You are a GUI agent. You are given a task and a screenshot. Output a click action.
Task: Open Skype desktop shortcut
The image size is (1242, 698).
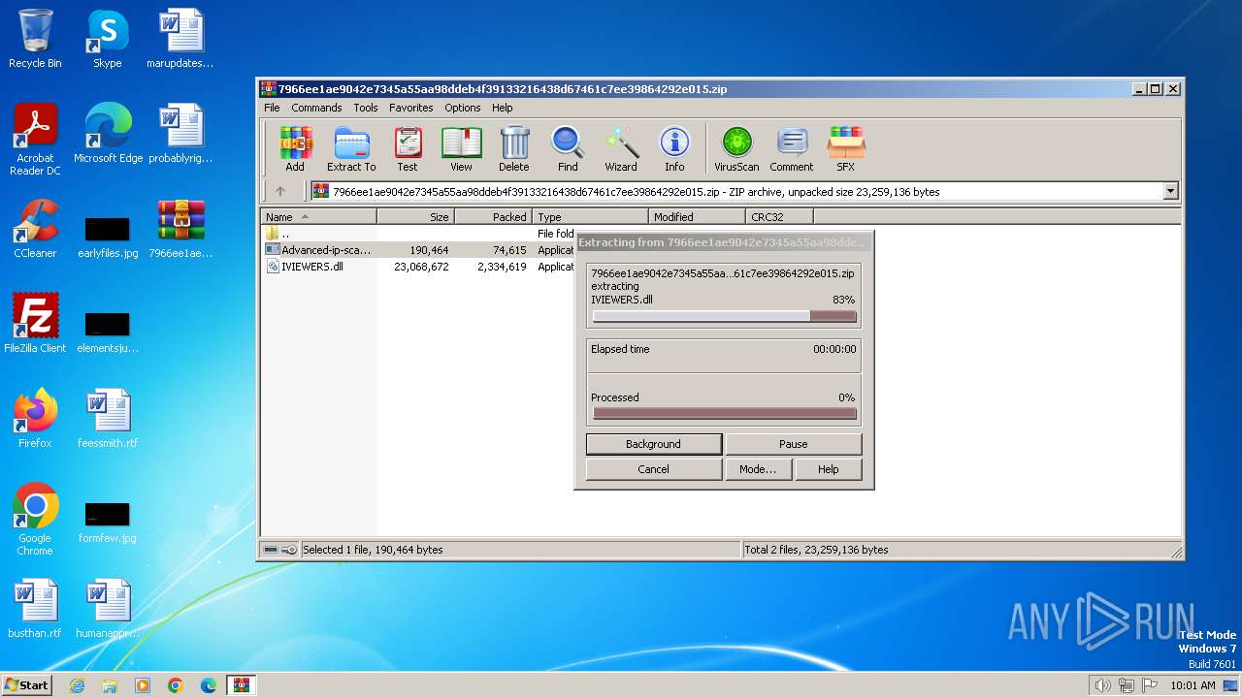click(108, 39)
